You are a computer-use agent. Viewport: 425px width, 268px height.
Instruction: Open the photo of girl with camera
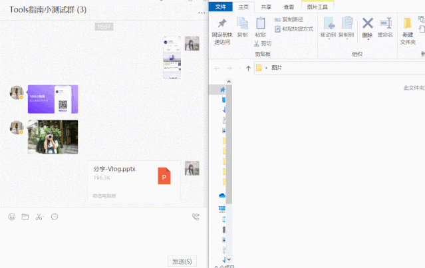pyautogui.click(x=53, y=137)
